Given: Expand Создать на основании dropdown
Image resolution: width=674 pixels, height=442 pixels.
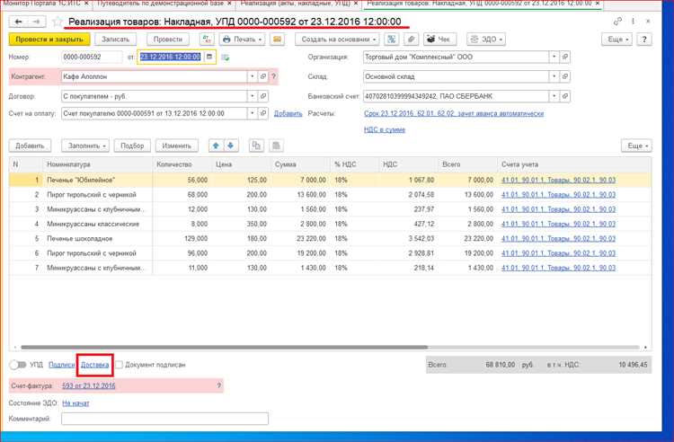Looking at the screenshot, I should point(337,40).
